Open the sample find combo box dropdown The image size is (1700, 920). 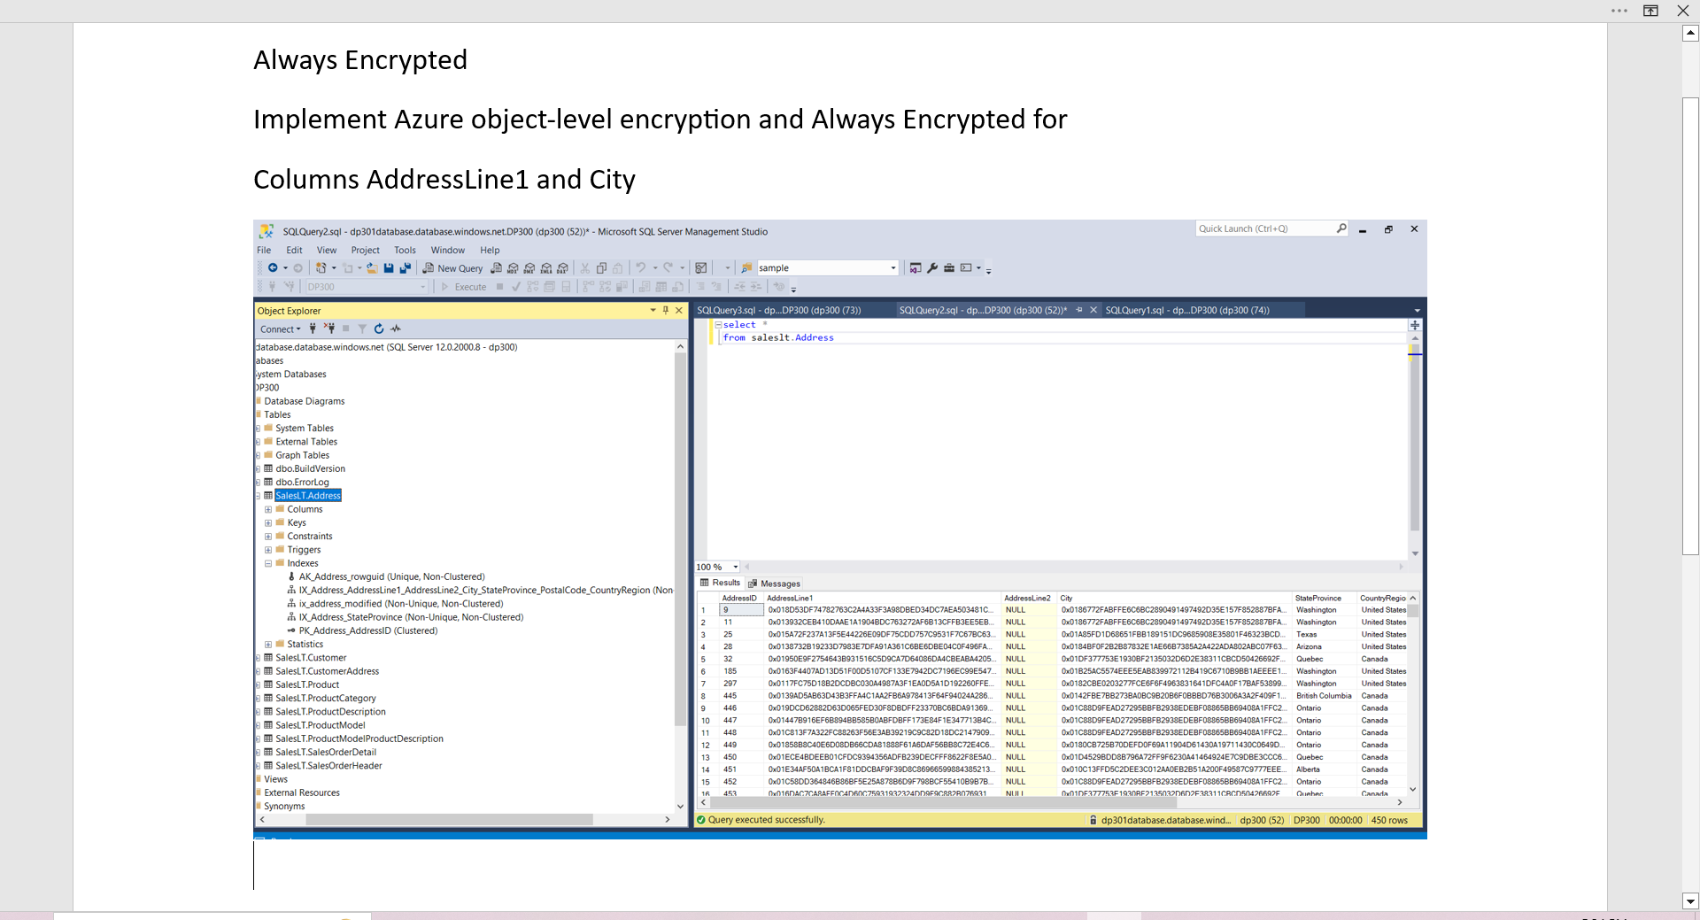(x=892, y=268)
